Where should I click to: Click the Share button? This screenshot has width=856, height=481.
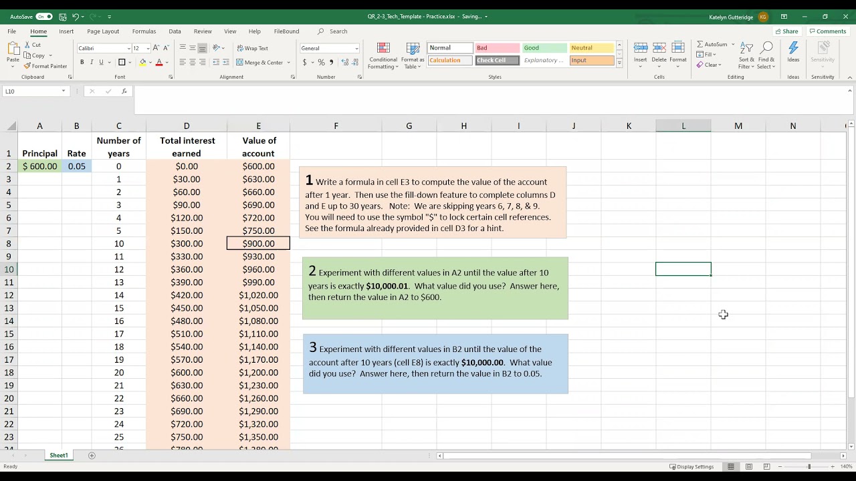coord(787,31)
